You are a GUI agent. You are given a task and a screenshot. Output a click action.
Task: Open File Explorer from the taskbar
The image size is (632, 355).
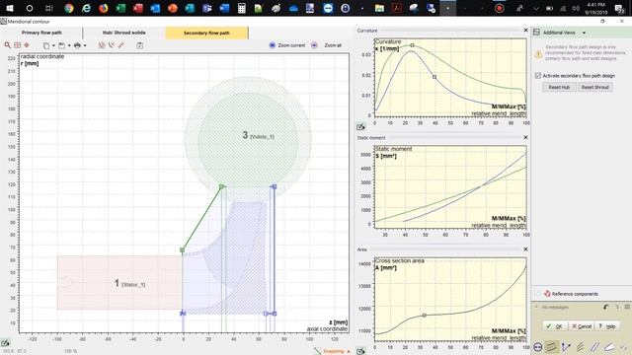coord(379,8)
